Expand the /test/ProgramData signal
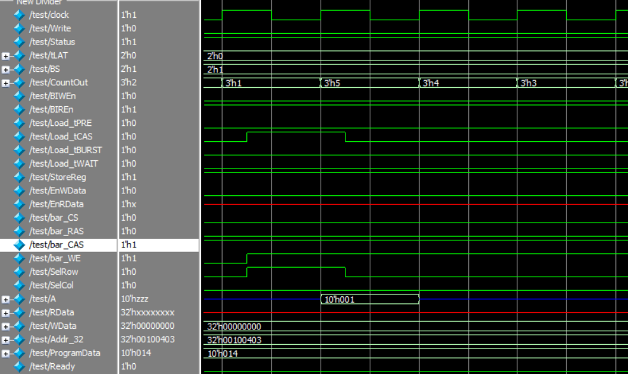Screen dimensions: 628x374 [x=5, y=353]
